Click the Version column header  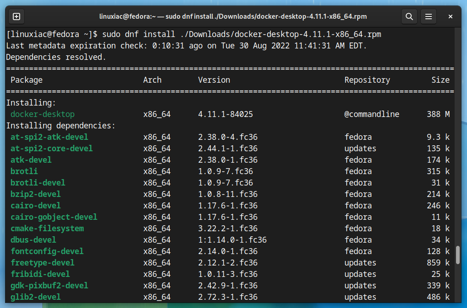[214, 80]
